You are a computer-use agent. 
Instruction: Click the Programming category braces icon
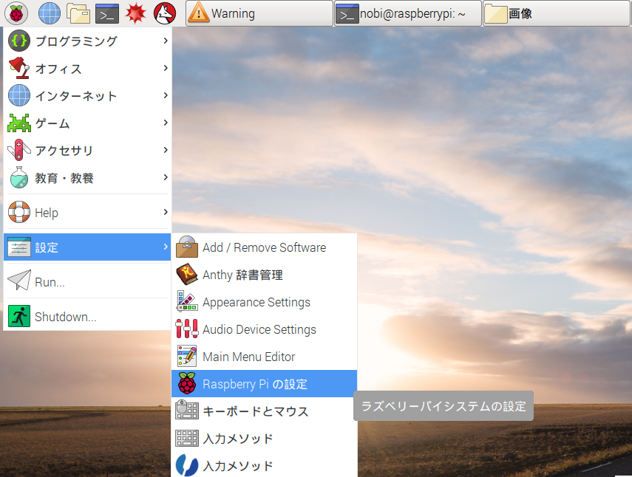click(x=19, y=41)
